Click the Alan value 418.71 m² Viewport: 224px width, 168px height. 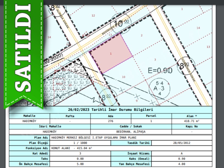pos(192,121)
